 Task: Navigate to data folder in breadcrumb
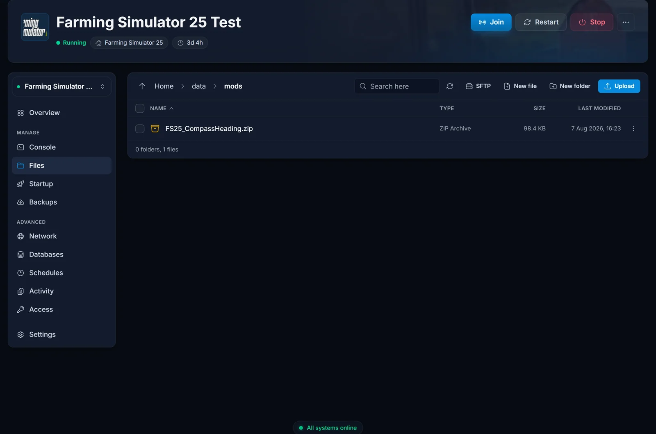click(199, 86)
